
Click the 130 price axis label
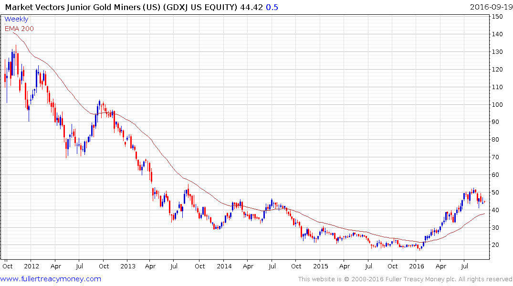click(x=497, y=51)
